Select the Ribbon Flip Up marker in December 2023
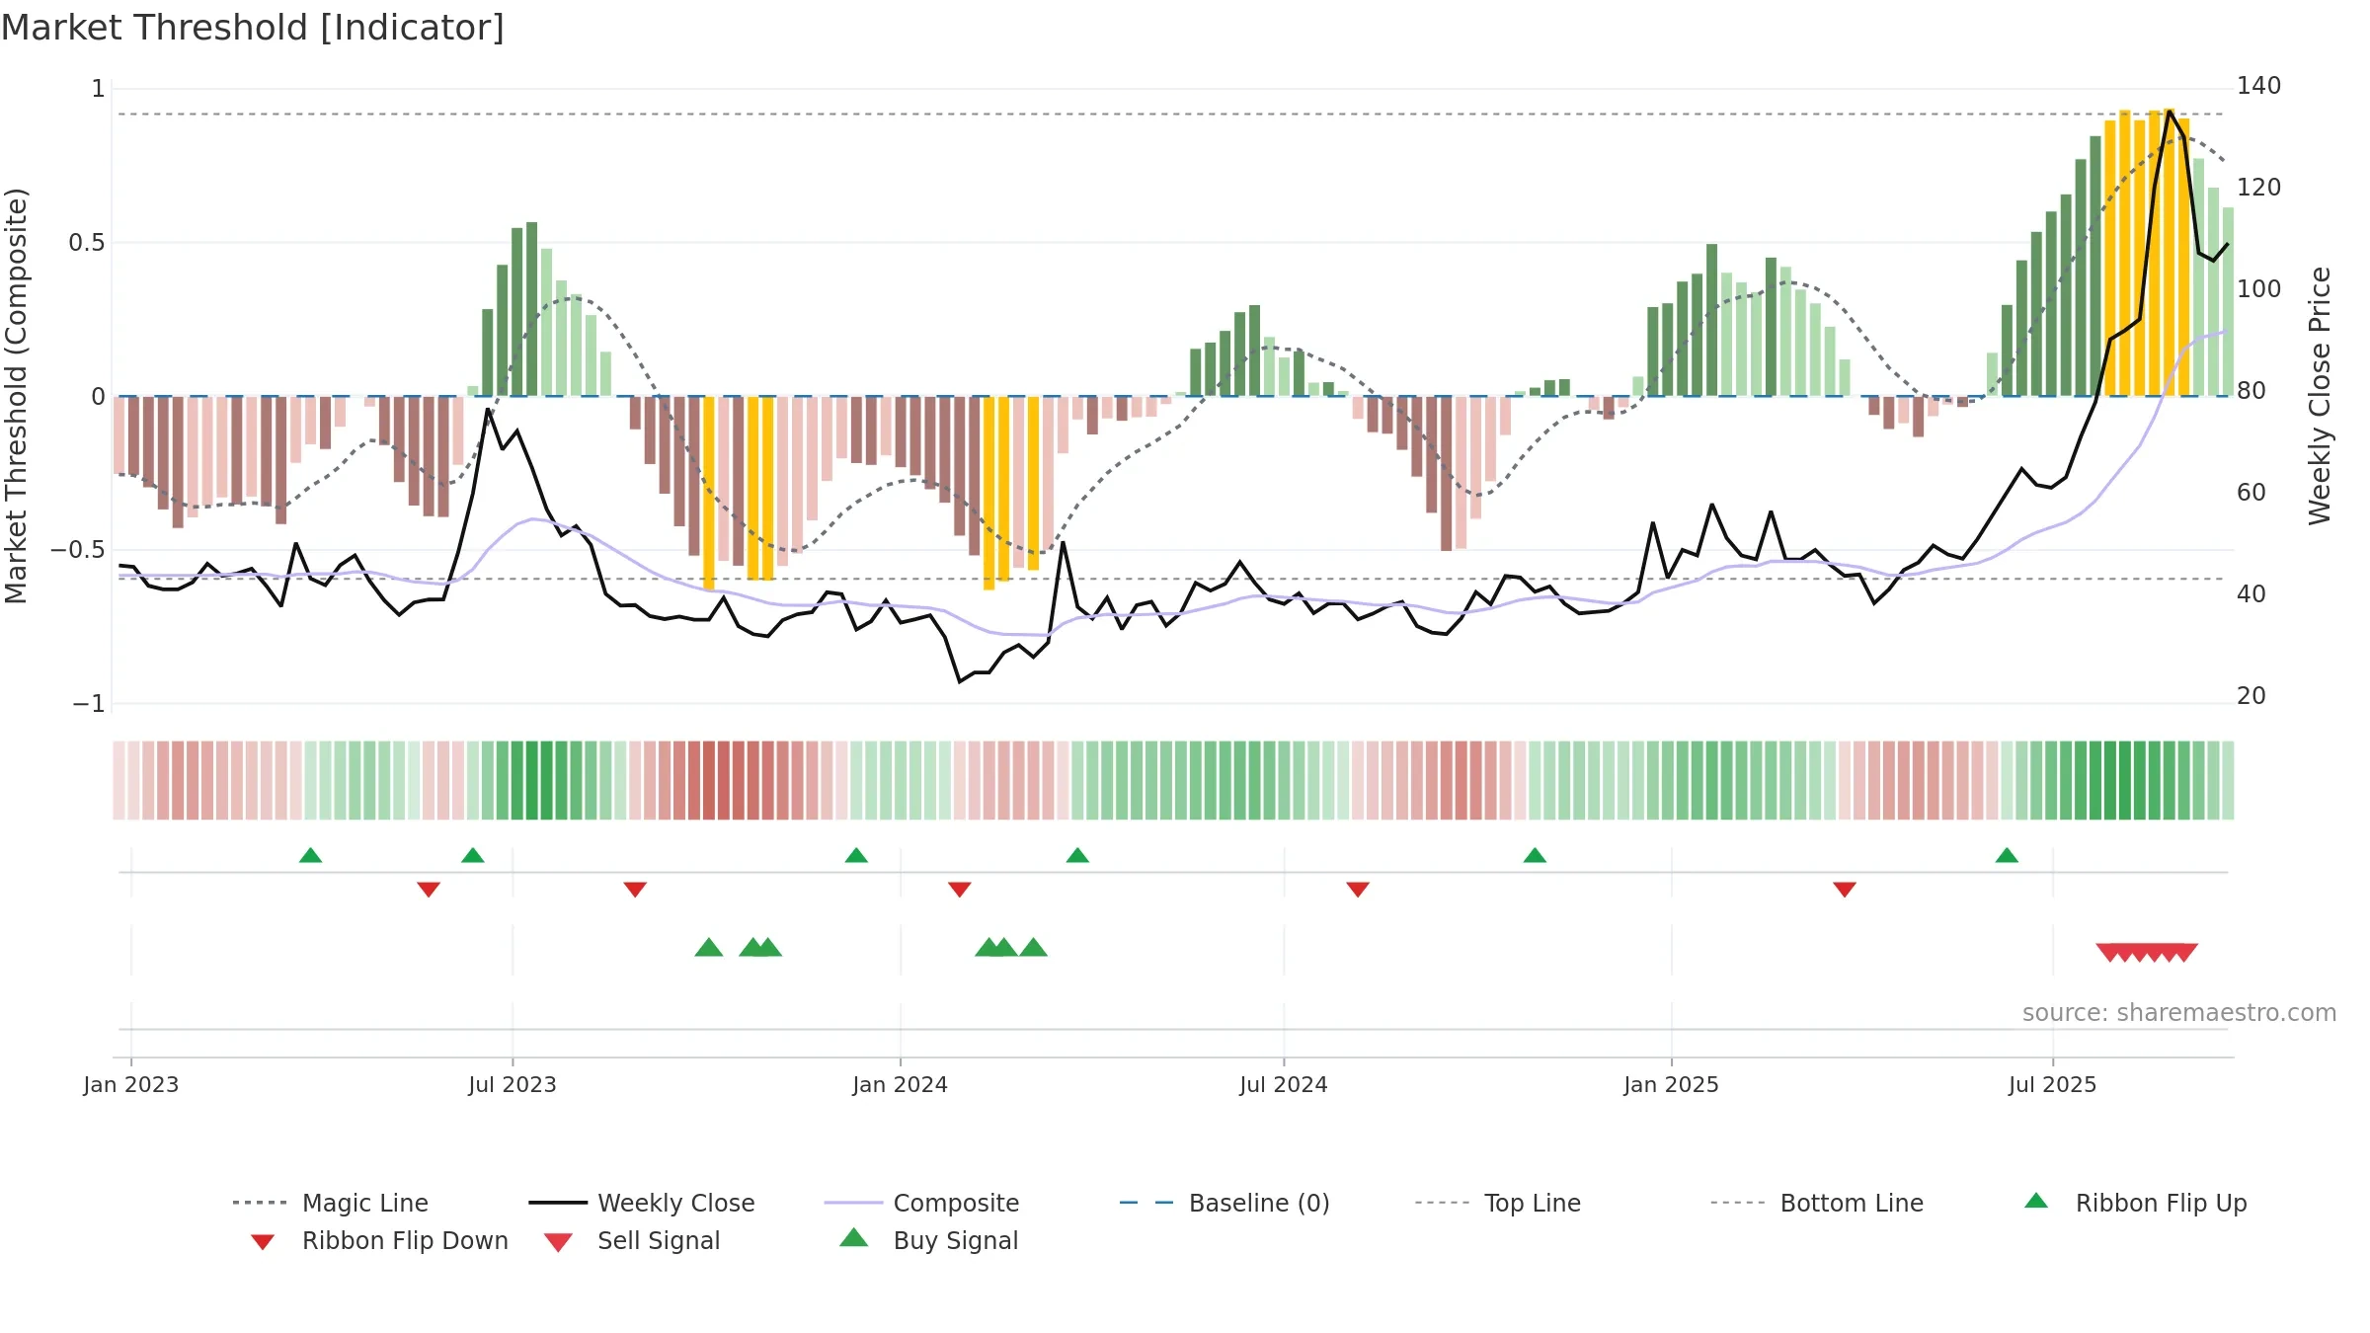This screenshot has height=1333, width=2370. pyautogui.click(x=856, y=855)
